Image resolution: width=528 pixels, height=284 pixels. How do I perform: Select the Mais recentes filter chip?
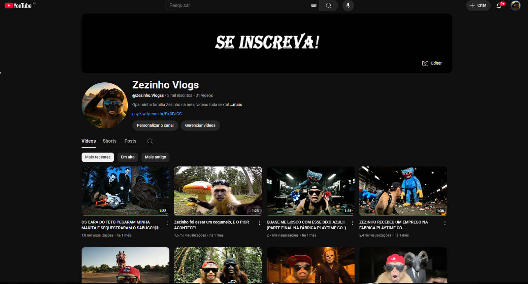(x=98, y=157)
